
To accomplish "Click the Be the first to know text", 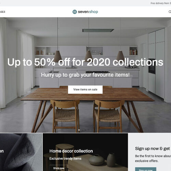I will coord(153,158).
